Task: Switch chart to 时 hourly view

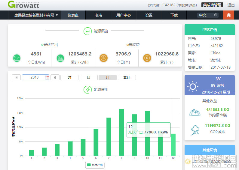Action: click(x=69, y=77)
